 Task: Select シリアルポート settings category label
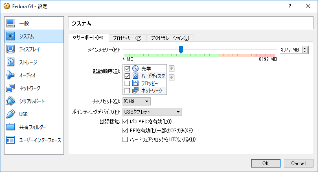pyautogui.click(x=32, y=101)
